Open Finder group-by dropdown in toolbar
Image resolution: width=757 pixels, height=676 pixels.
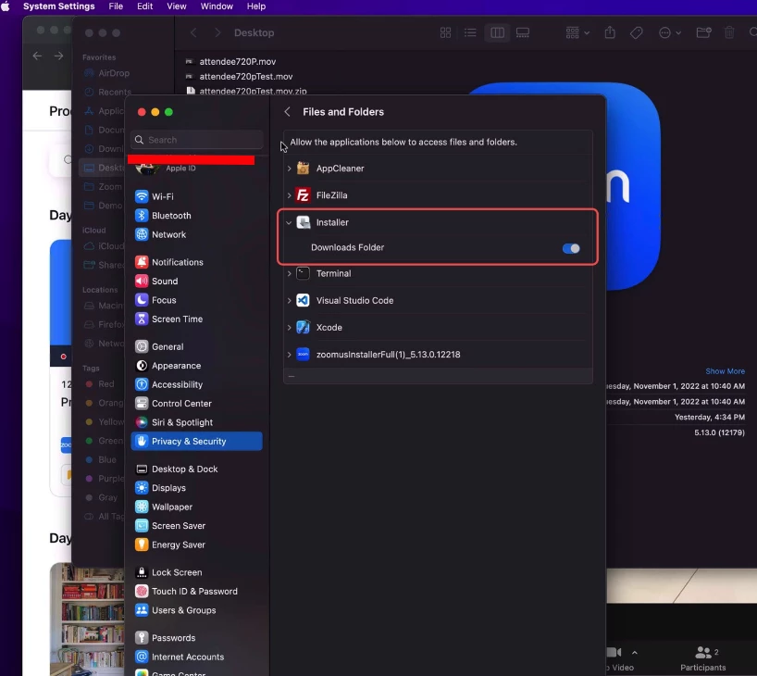tap(577, 32)
